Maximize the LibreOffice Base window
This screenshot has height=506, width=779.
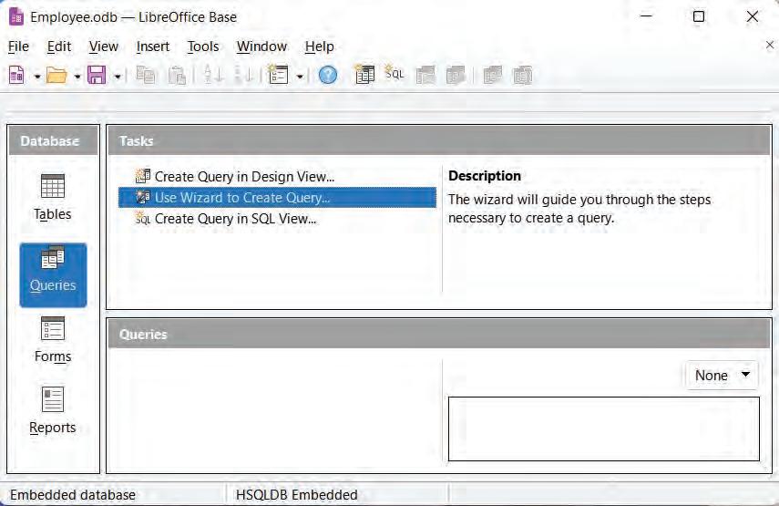click(699, 16)
